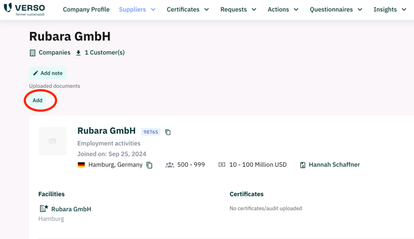This screenshot has height=239, width=414.
Task: Copy the supplier ID 98765 icon
Action: tap(168, 132)
